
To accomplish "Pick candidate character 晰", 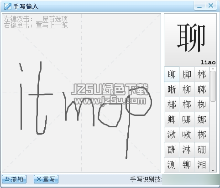I will coord(172,89).
